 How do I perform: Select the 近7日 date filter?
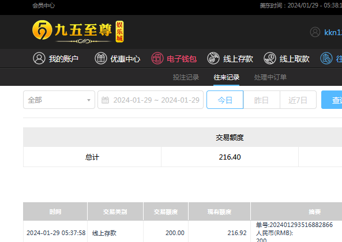pos(298,100)
